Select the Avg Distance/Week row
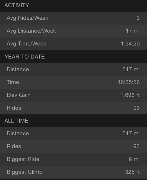Screen dimensions: 147x180 [x=73, y=31]
